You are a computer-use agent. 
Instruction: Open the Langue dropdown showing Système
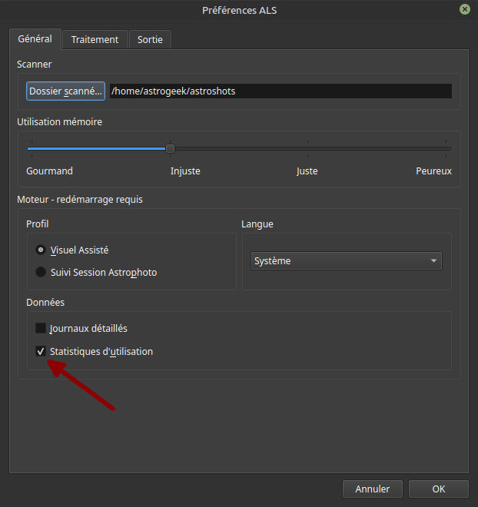click(346, 261)
